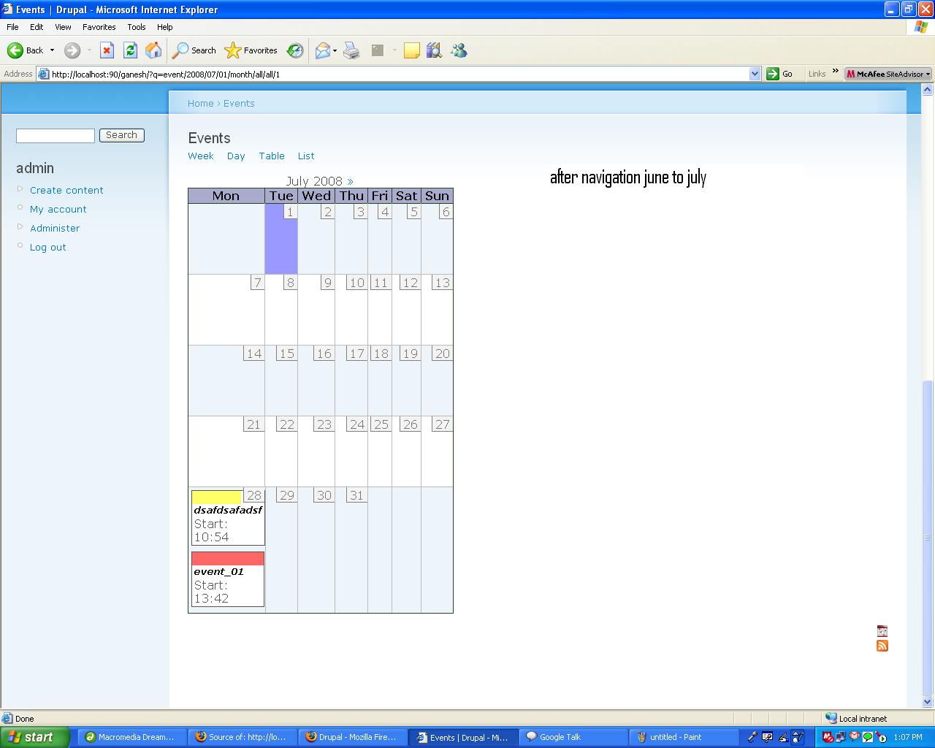The height and width of the screenshot is (748, 935).
Task: Click the Mail icon
Action: click(322, 50)
